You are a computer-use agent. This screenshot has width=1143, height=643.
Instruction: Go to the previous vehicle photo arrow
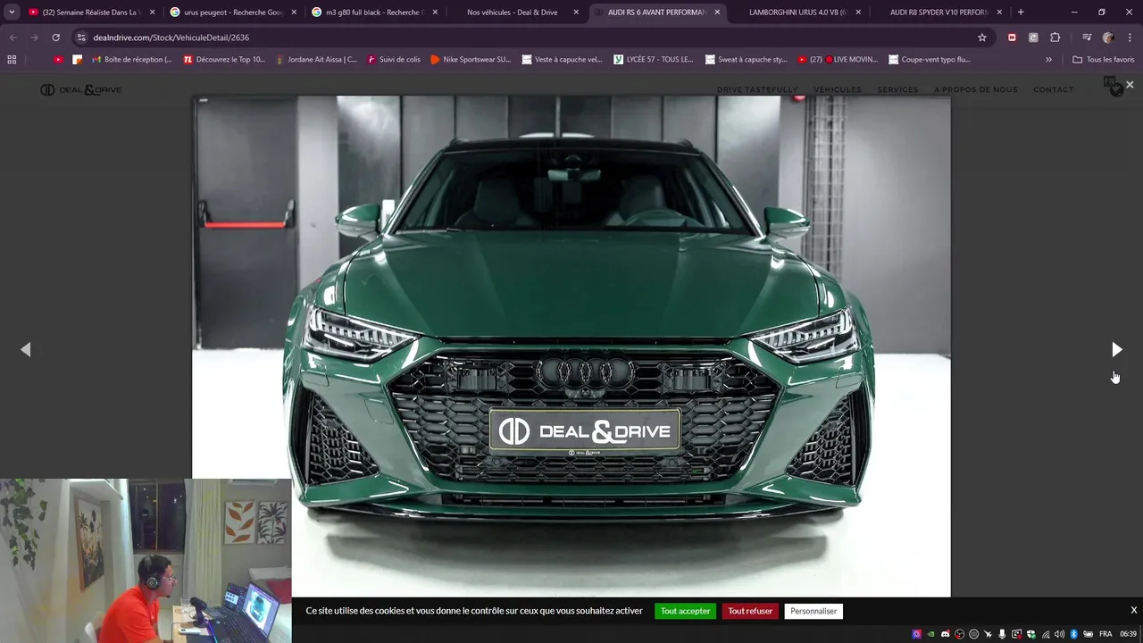26,349
